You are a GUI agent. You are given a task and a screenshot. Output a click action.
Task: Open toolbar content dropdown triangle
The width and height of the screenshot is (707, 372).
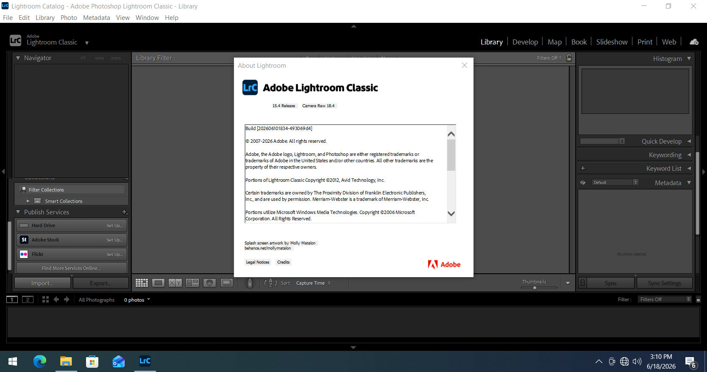click(568, 283)
